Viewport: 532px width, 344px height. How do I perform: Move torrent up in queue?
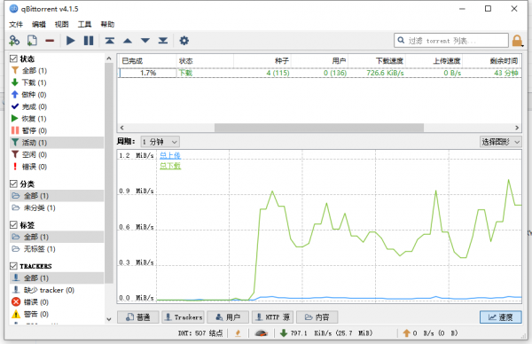point(128,41)
